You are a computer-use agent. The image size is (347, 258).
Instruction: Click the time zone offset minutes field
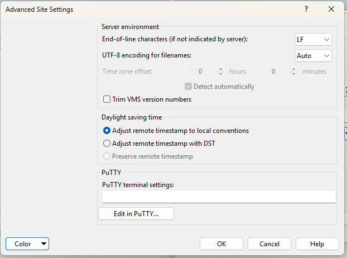click(273, 71)
